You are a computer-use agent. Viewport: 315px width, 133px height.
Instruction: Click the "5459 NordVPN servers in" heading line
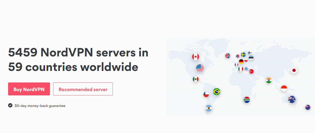pos(78,53)
